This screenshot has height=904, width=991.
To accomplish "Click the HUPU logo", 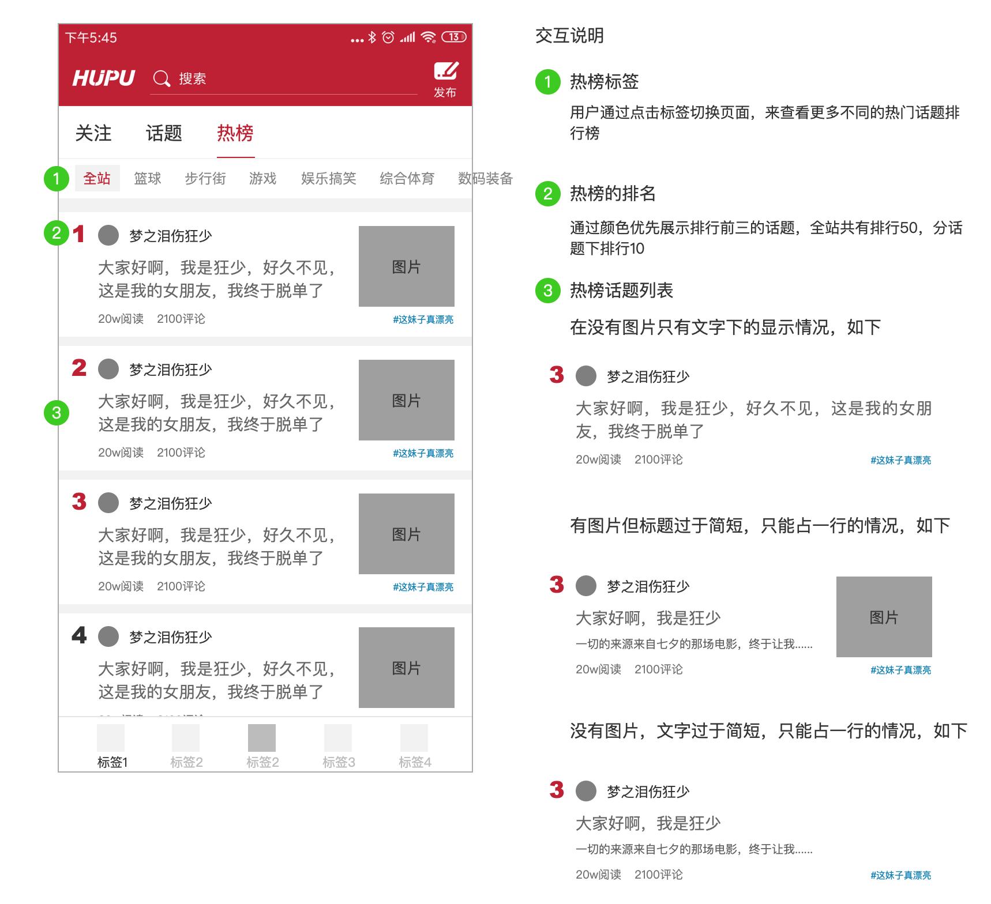I will (104, 77).
